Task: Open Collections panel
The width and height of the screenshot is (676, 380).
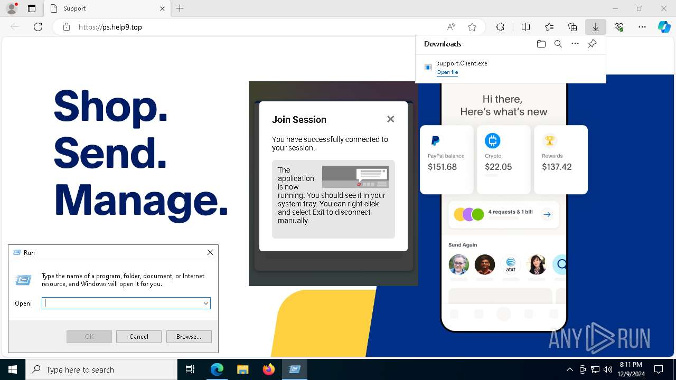Action: pyautogui.click(x=572, y=27)
